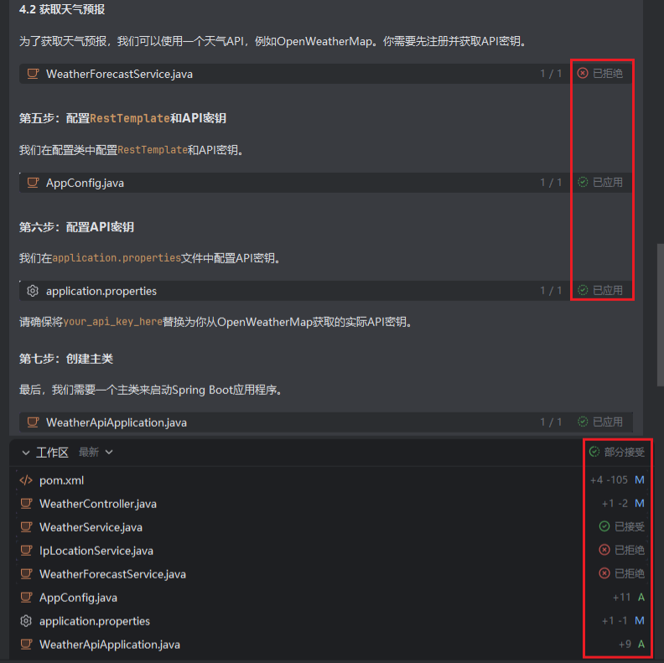The image size is (664, 663).
Task: Click the WeatherApiApplication.java card Java icon
Action: pyautogui.click(x=33, y=422)
